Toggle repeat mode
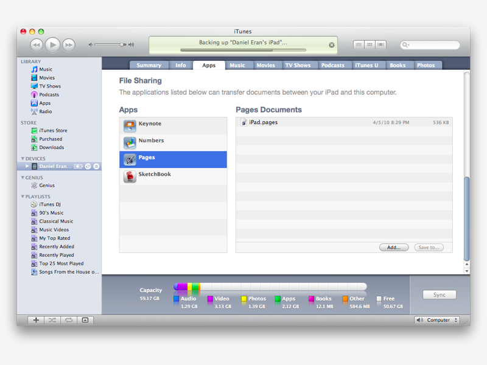 69,320
